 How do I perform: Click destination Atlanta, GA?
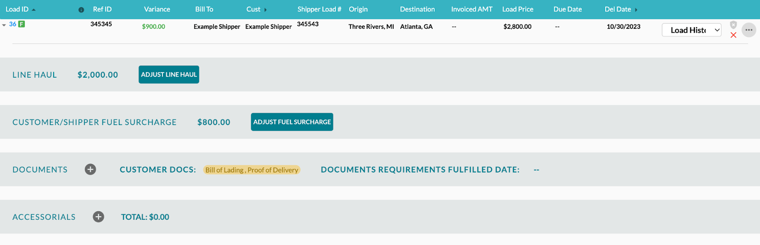tap(416, 27)
